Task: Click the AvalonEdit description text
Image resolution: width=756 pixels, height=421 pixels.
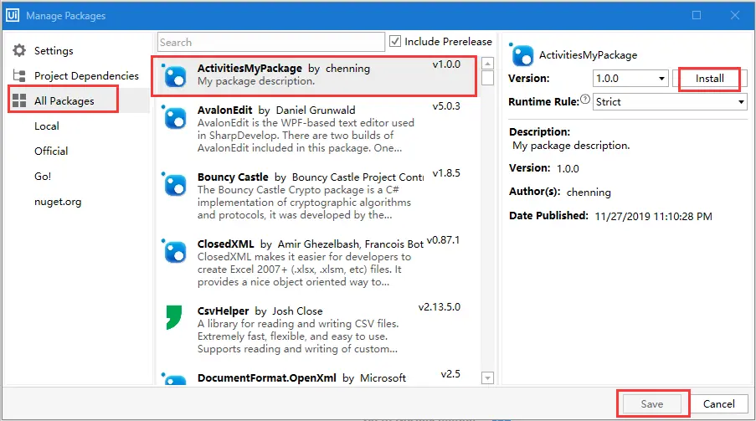Action: coord(306,135)
